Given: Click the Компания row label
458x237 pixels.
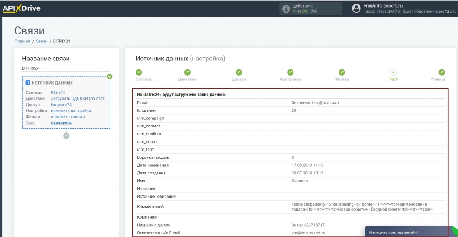Looking at the screenshot, I should [147, 217].
